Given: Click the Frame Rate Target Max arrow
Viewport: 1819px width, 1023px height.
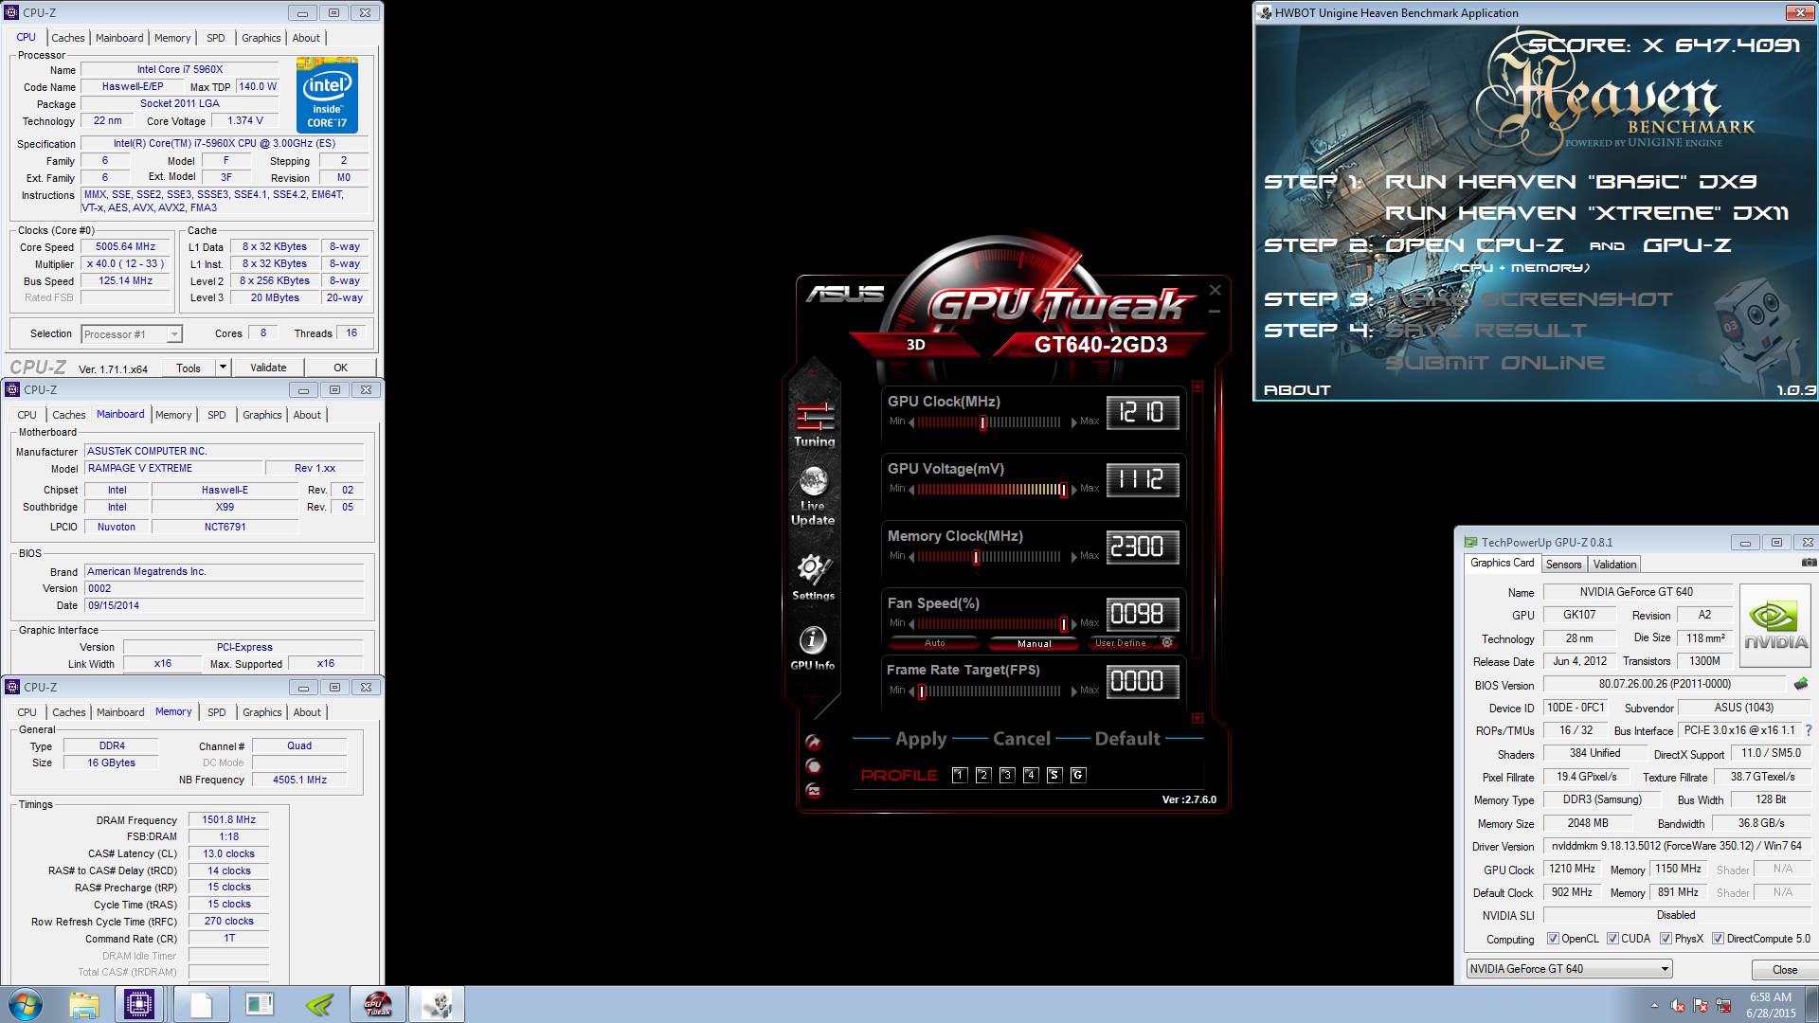Looking at the screenshot, I should [x=1073, y=691].
